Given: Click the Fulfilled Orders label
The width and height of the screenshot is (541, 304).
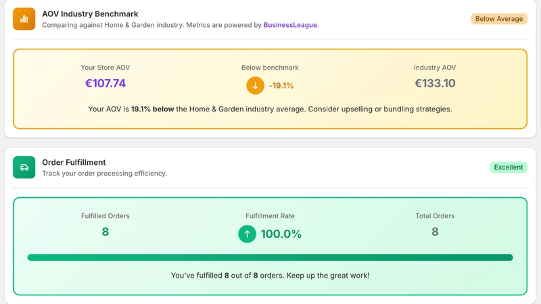Looking at the screenshot, I should [x=105, y=216].
